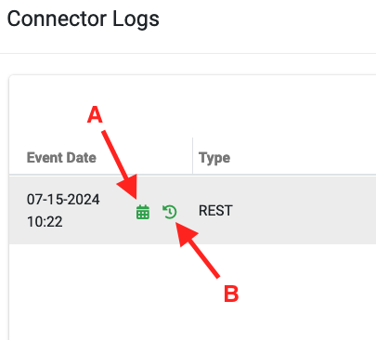Click the green history clock icon
This screenshot has height=340, width=376.
point(170,212)
